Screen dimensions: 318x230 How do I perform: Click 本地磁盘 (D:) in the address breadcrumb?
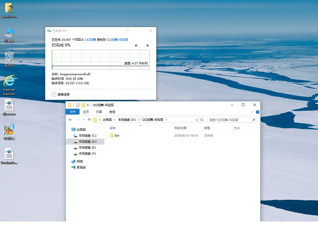pyautogui.click(x=127, y=120)
